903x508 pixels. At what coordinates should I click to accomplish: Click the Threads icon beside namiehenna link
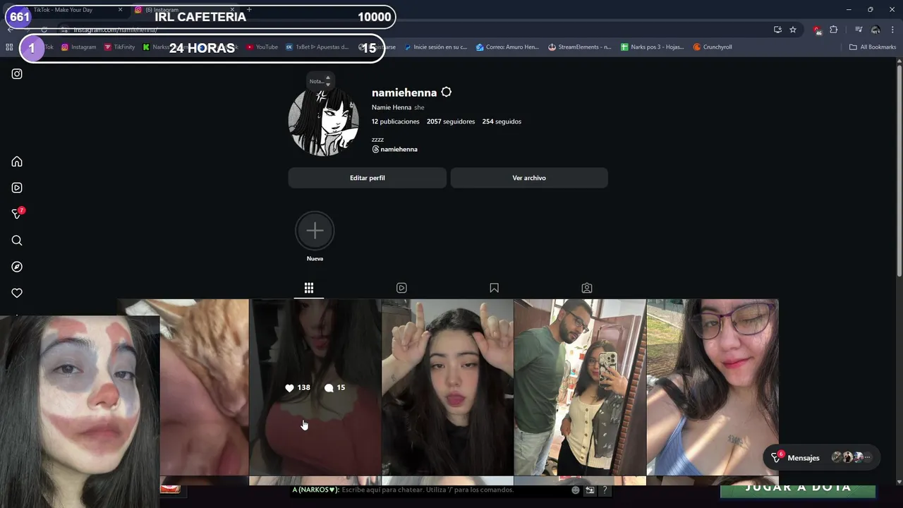pyautogui.click(x=375, y=150)
